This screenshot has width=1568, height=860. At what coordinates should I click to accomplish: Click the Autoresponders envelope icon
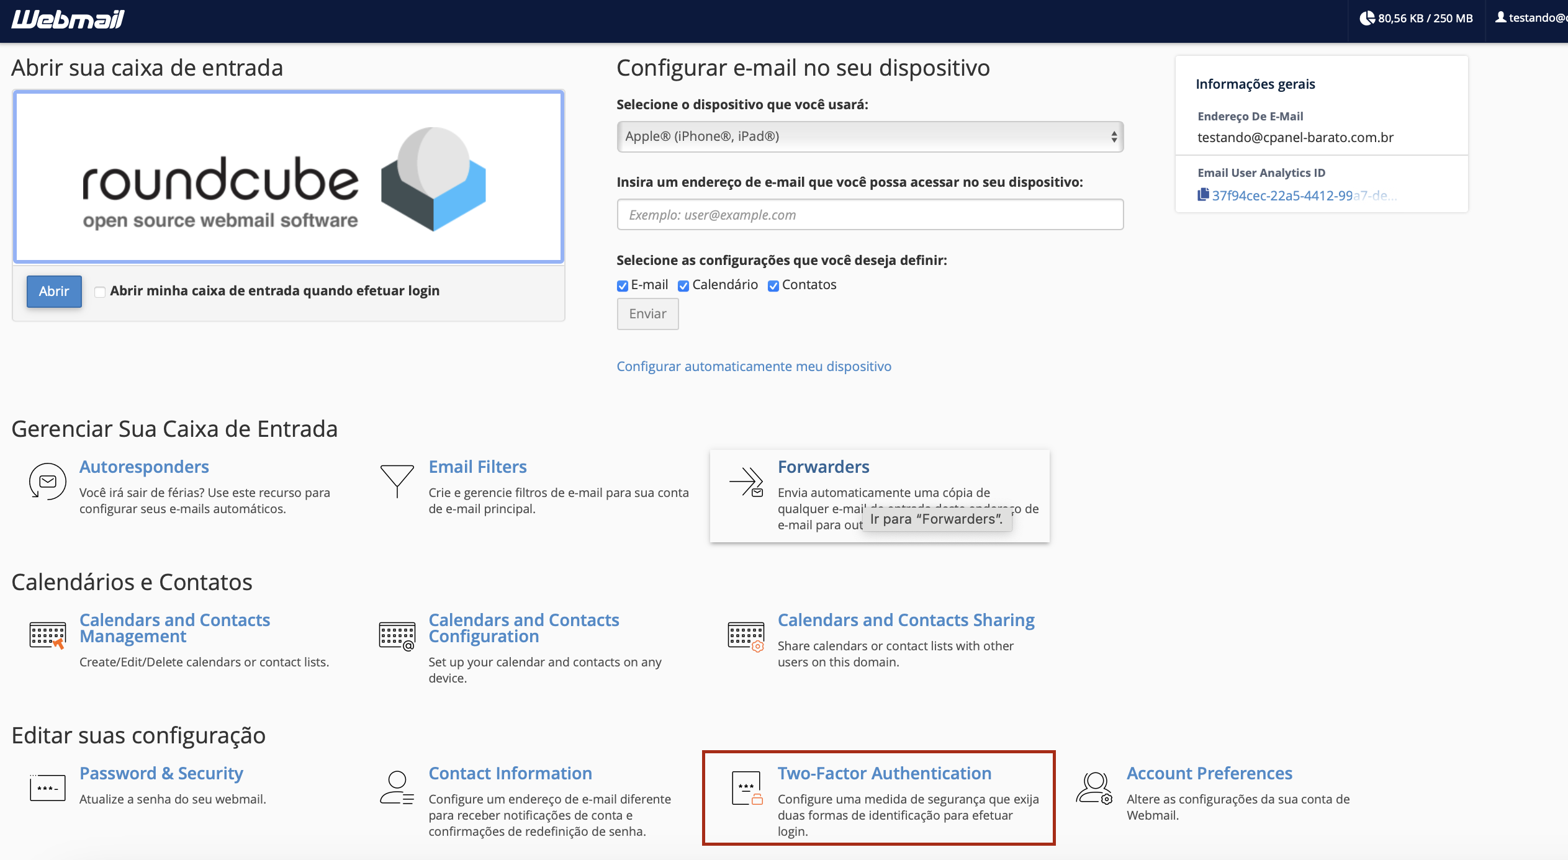[48, 481]
